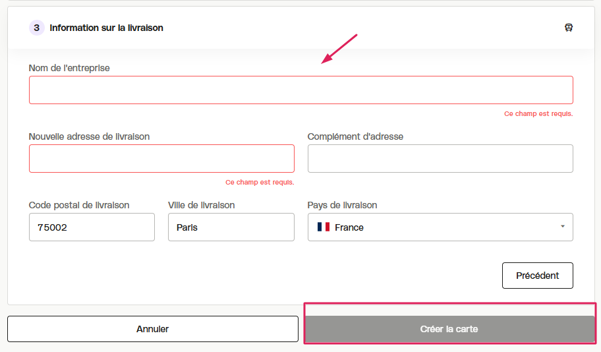The width and height of the screenshot is (601, 352).
Task: Select the Complément d'adresse text box
Action: 440,158
